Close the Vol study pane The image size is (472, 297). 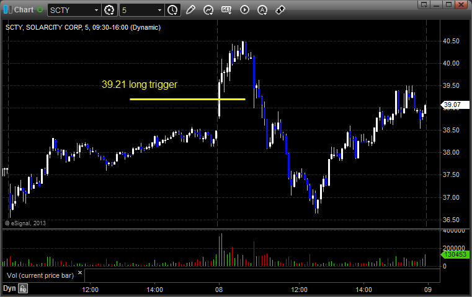pyautogui.click(x=80, y=273)
